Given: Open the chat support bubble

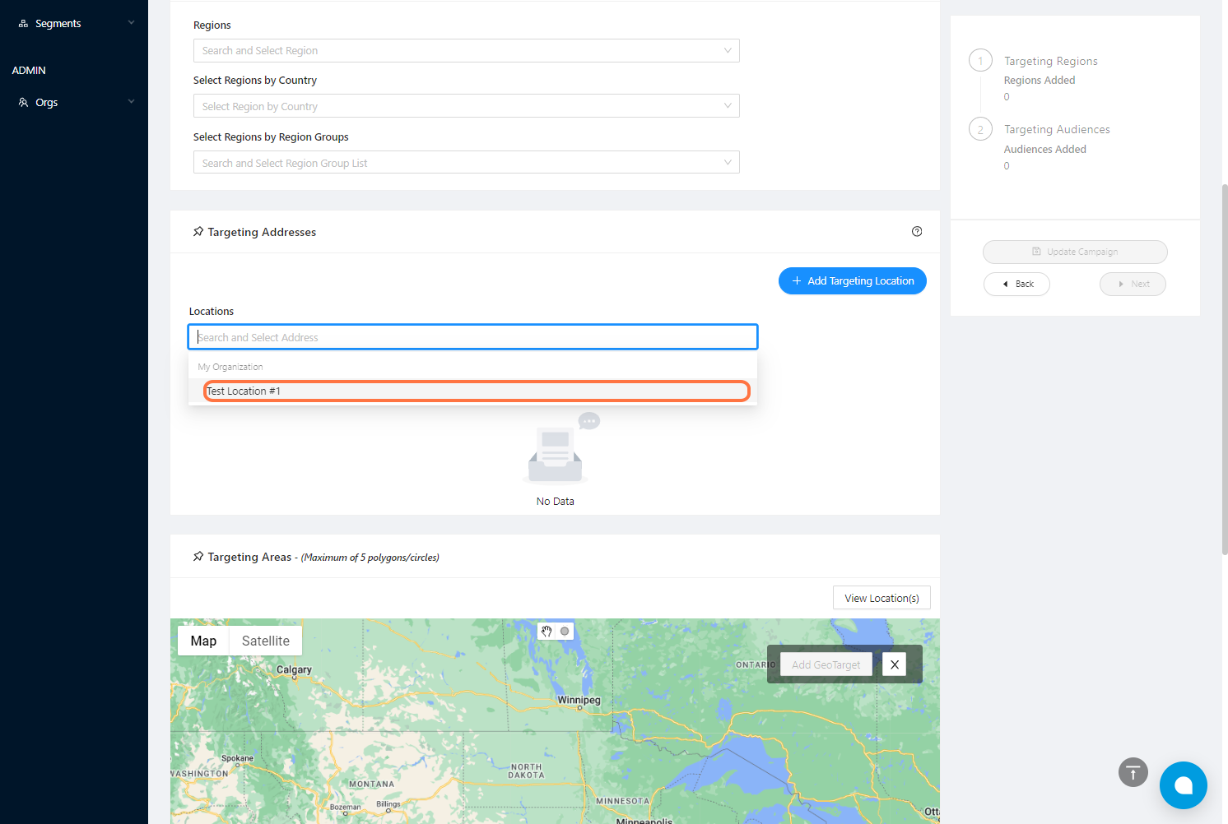Looking at the screenshot, I should tap(1184, 785).
